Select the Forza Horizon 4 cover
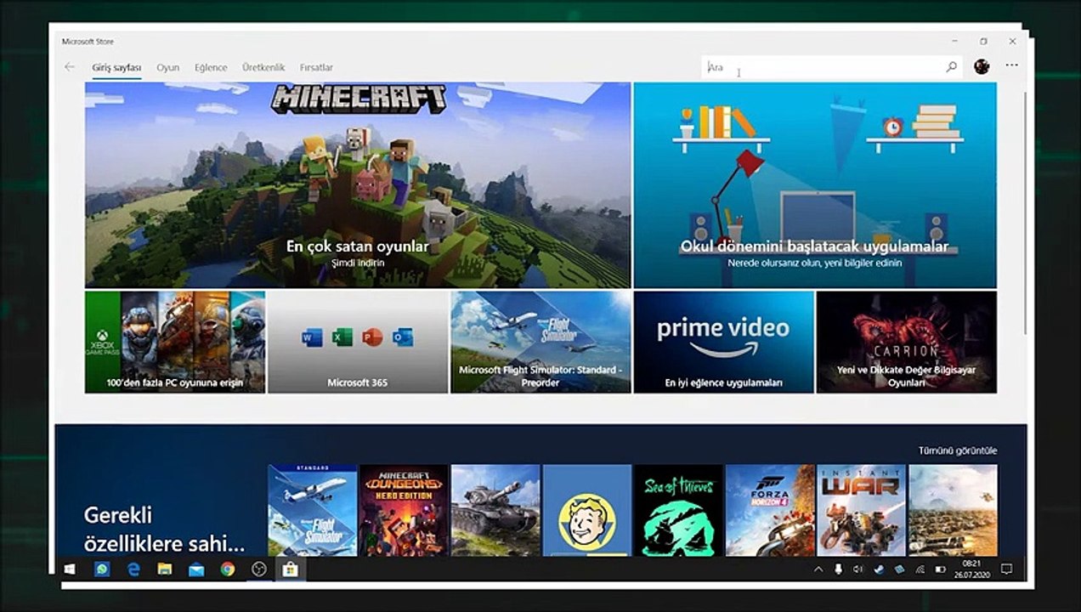Image resolution: width=1081 pixels, height=612 pixels. coord(770,510)
